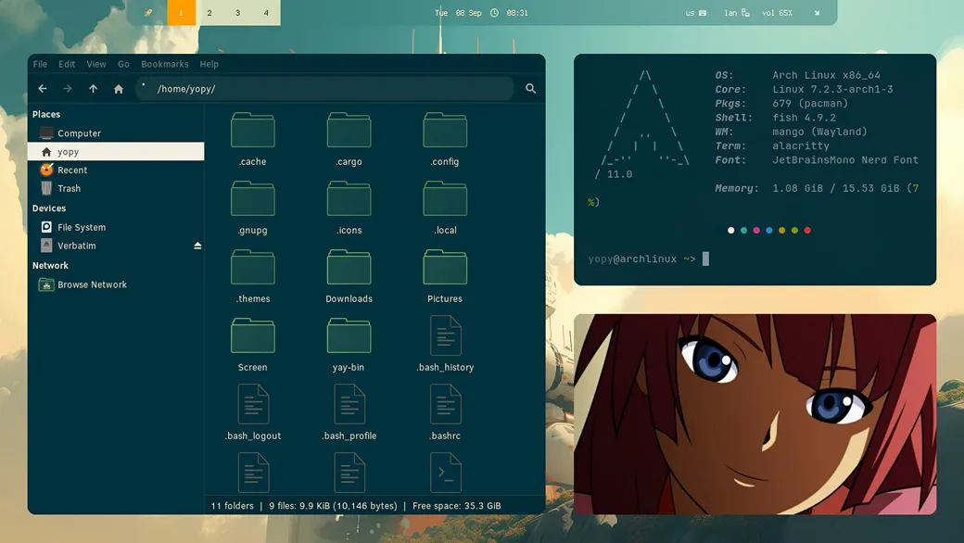This screenshot has width=964, height=543.
Task: Select the .themes folder
Action: point(253,276)
